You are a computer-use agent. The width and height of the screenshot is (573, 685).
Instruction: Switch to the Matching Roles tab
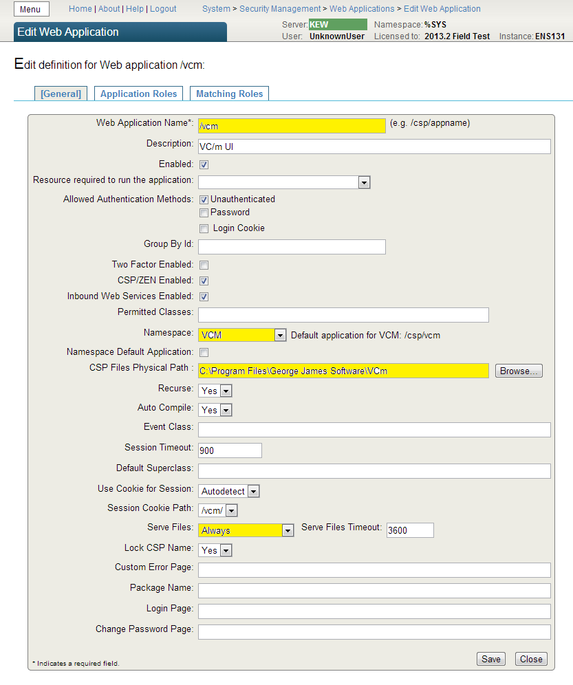229,94
